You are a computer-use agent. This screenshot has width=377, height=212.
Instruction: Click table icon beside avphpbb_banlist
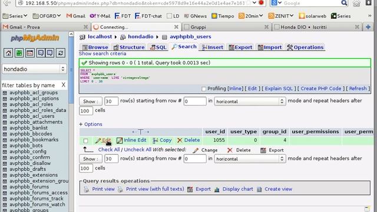pos(5,128)
